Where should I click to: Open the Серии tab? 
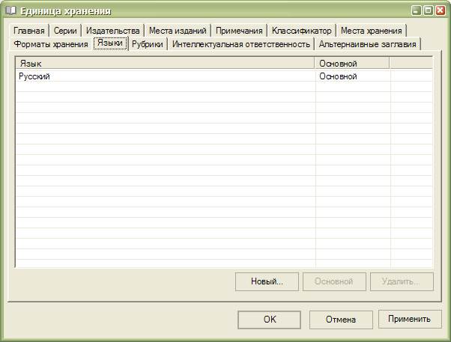point(65,31)
